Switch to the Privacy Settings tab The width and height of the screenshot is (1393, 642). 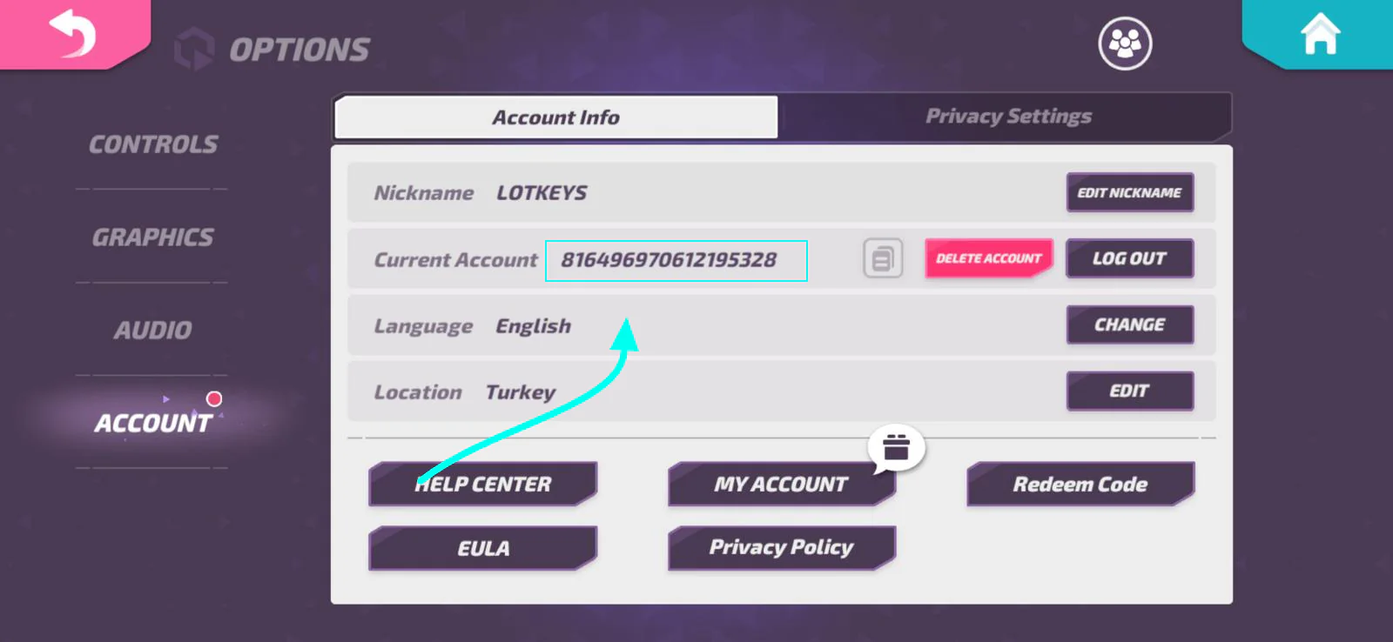tap(1007, 117)
